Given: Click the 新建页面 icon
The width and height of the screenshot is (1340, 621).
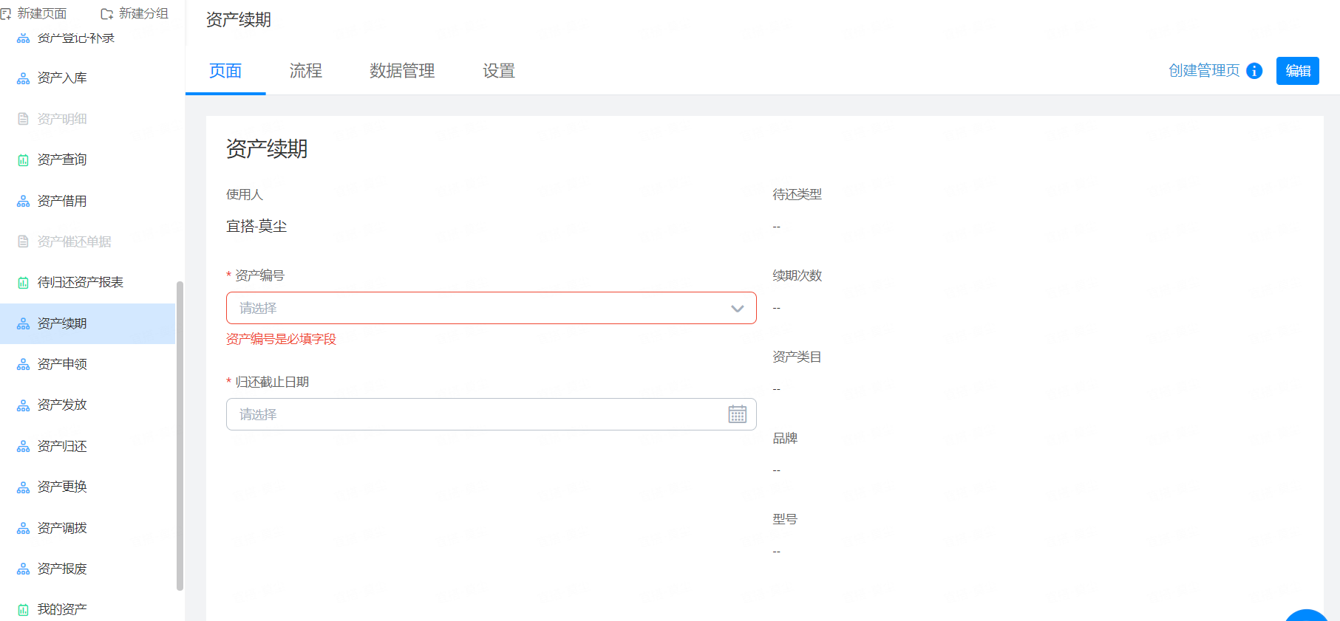Looking at the screenshot, I should 6,14.
